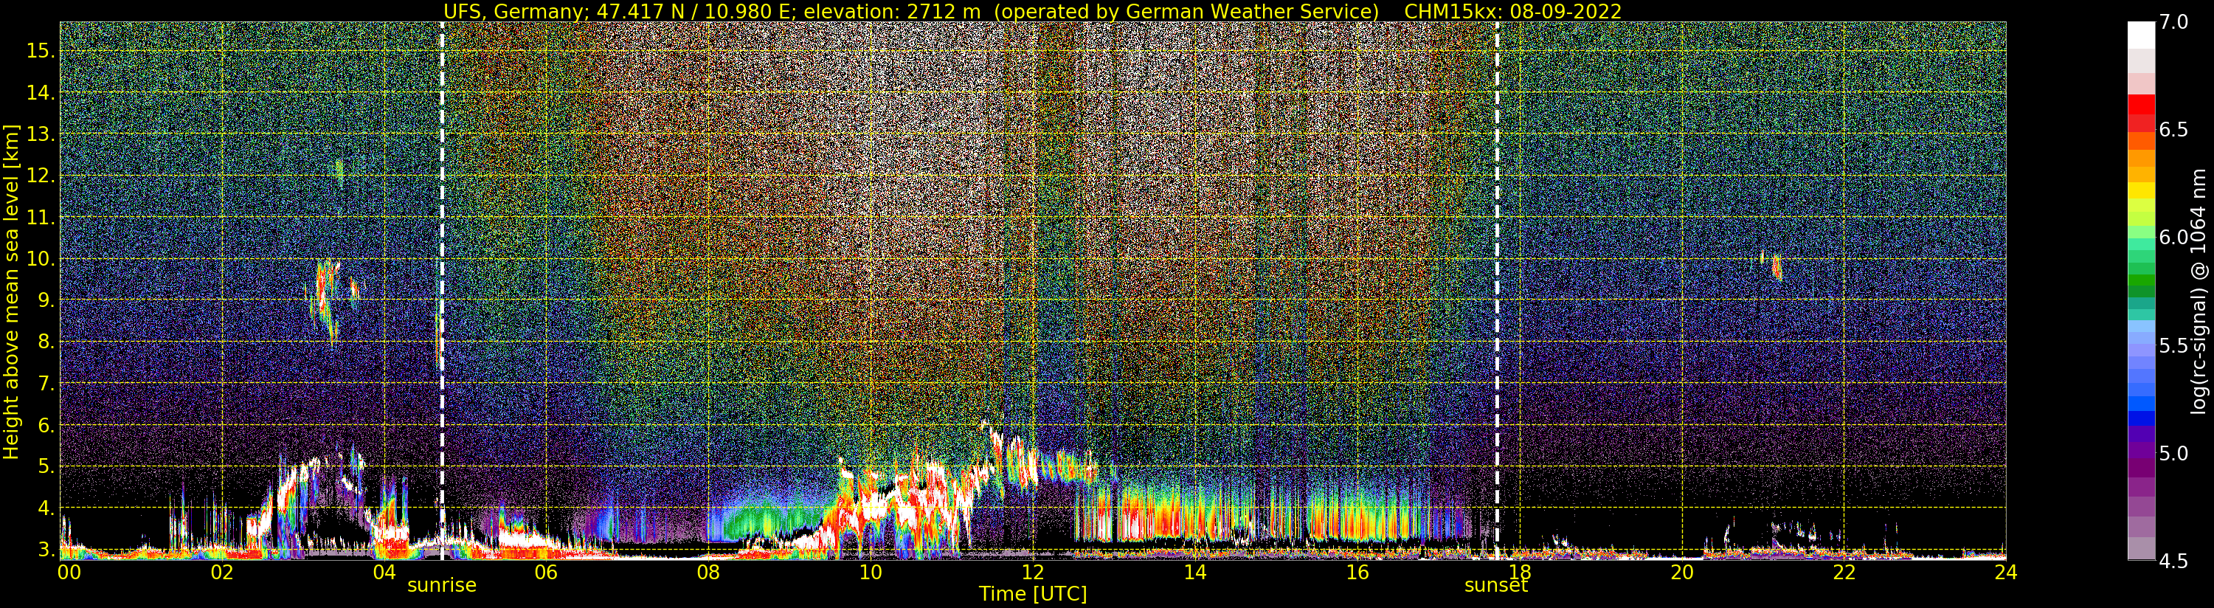Click the y-axis tick label '10.'
Screen dimensions: 2214x608
tap(41, 259)
